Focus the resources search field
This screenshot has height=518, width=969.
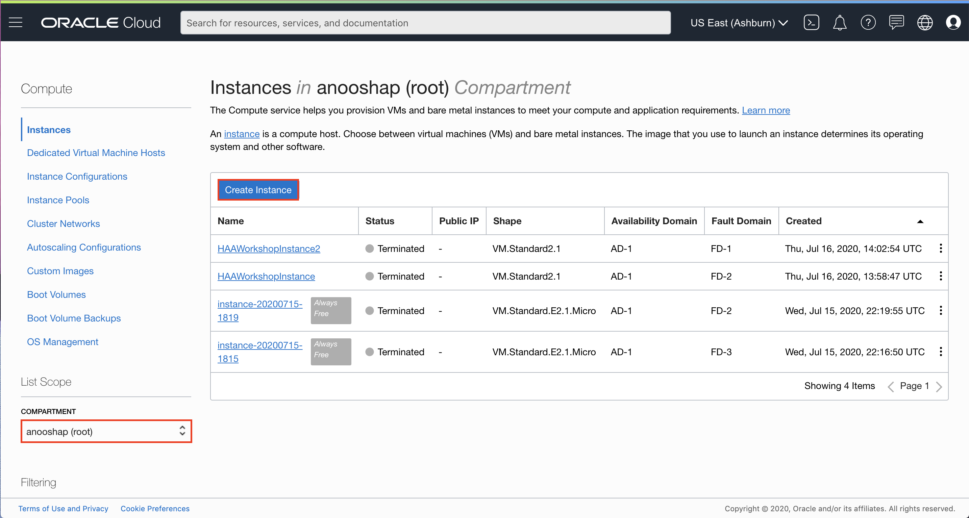(x=425, y=23)
